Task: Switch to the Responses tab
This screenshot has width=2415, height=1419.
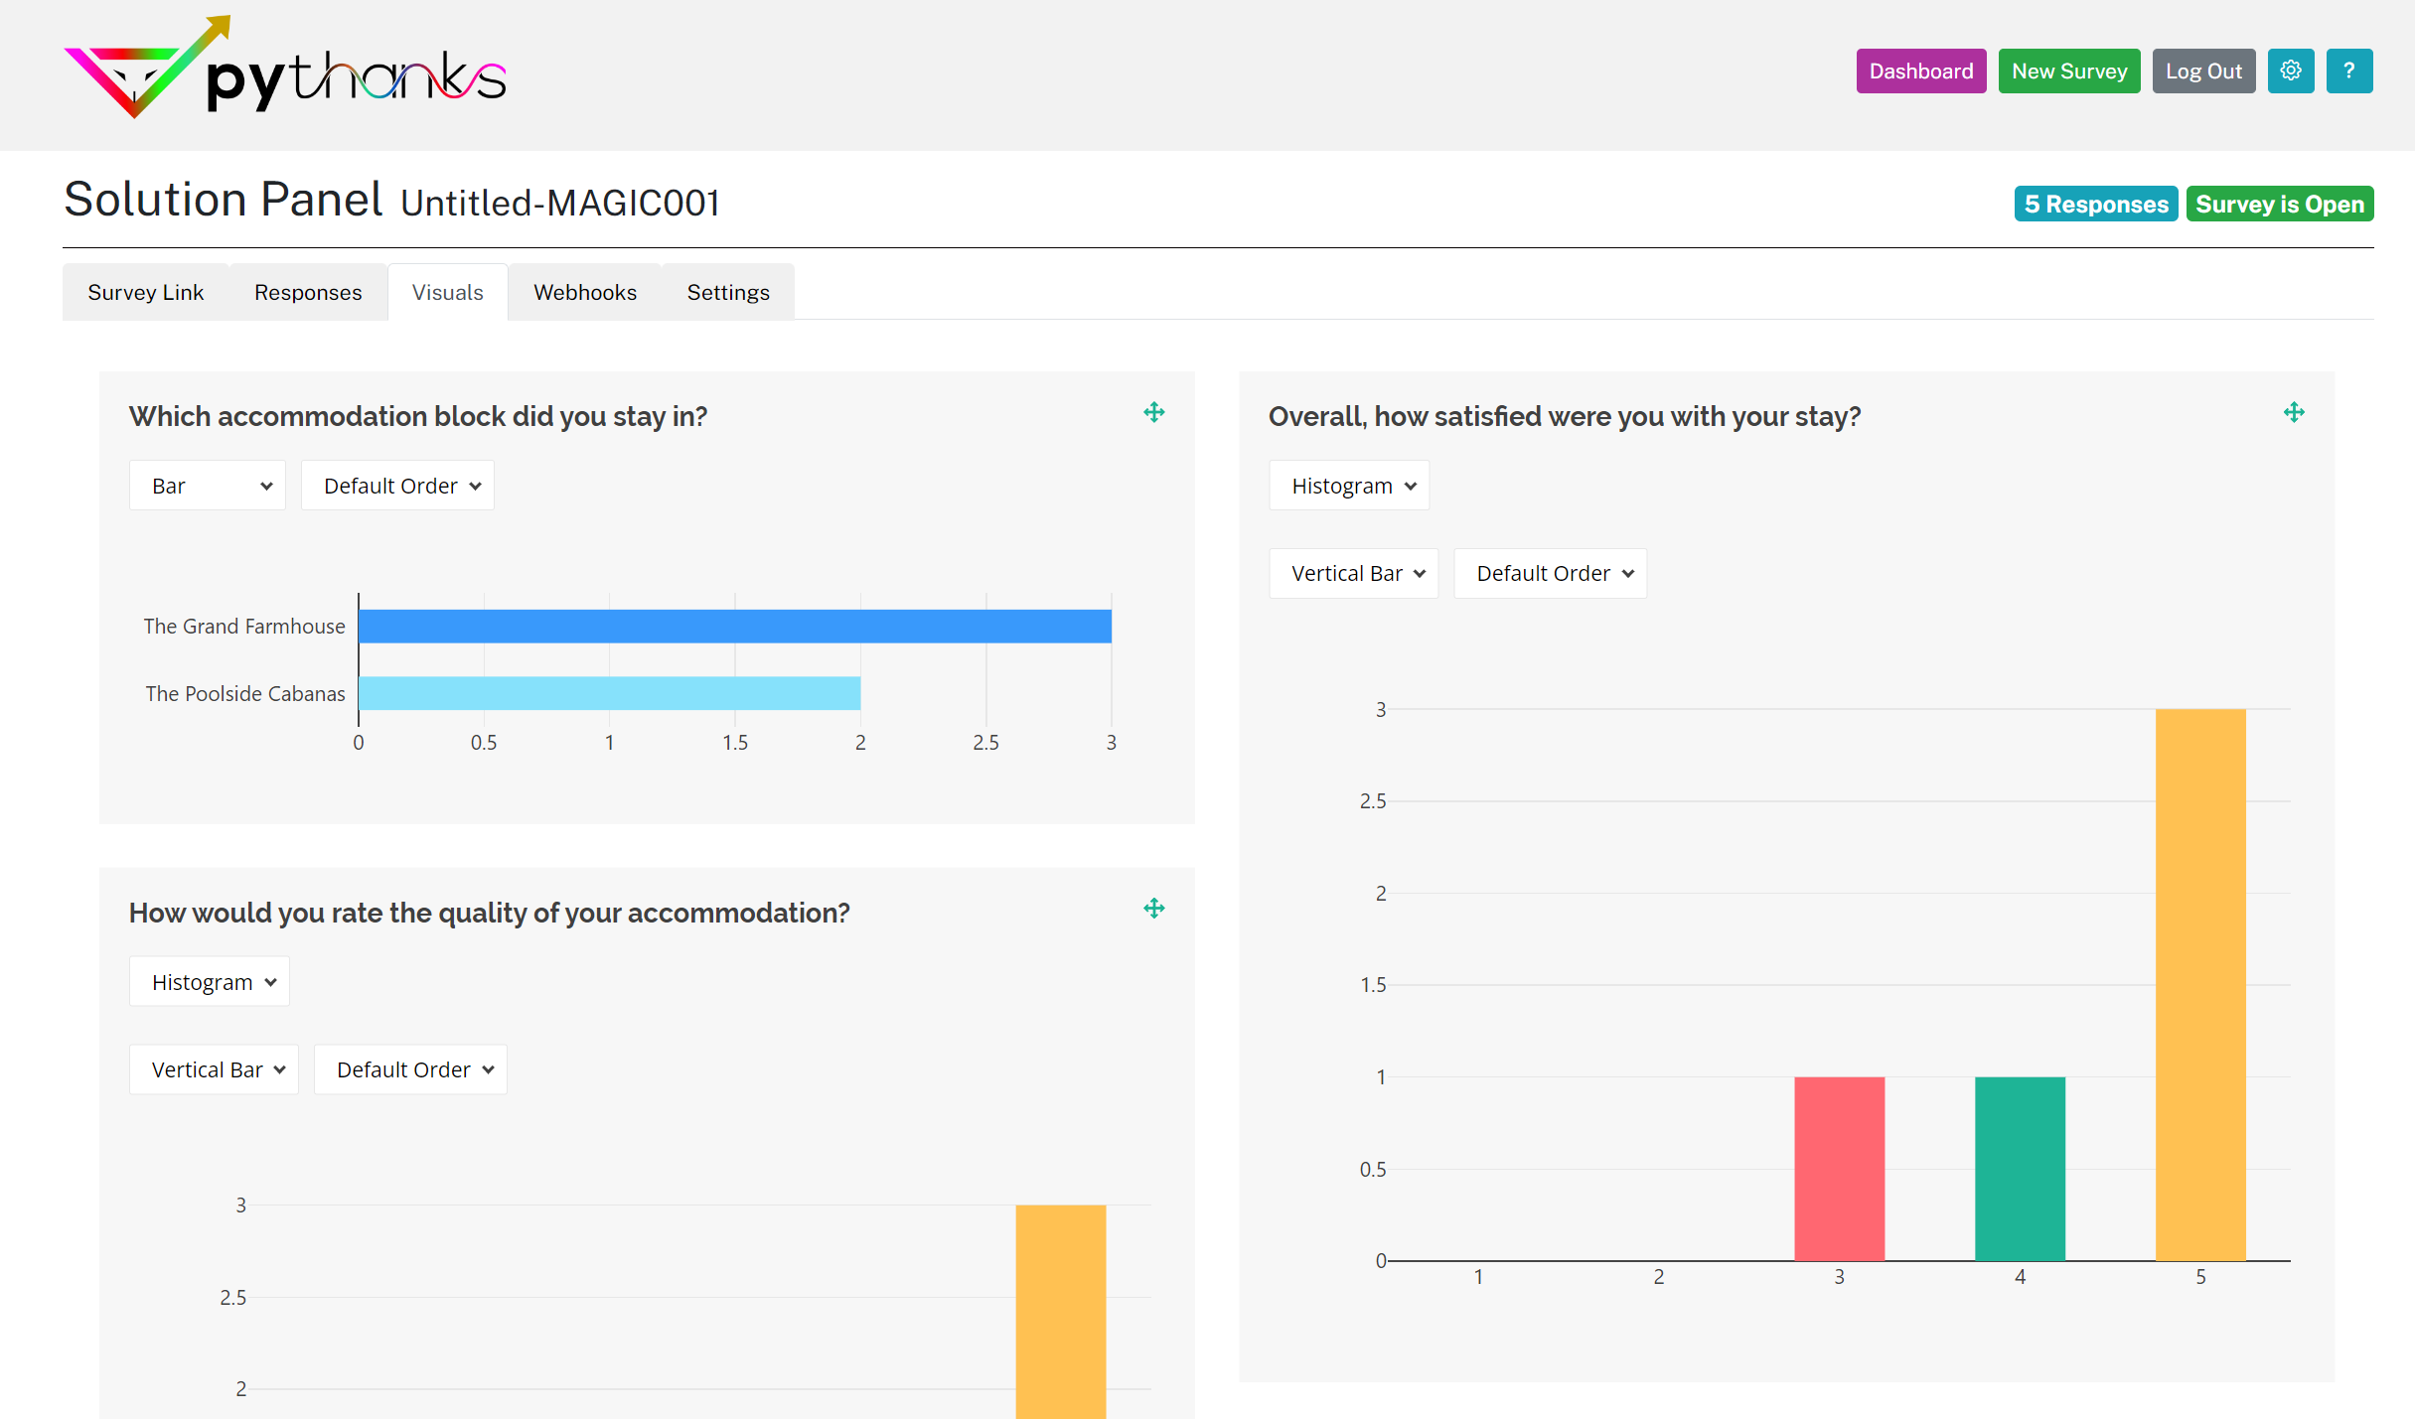Action: point(308,293)
